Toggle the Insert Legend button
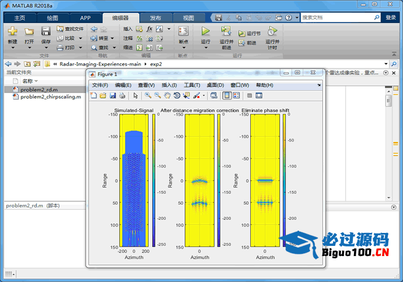This screenshot has width=403, height=282. point(236,96)
